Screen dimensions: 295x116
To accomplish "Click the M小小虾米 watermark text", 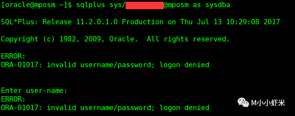I will pos(268,103).
